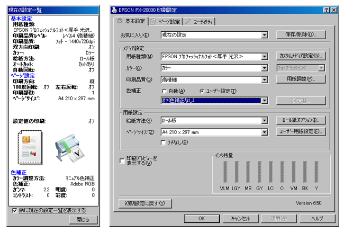Expand the 印刷品質 dropdown showing 高精細
This screenshot has height=232, width=344.
214,79
